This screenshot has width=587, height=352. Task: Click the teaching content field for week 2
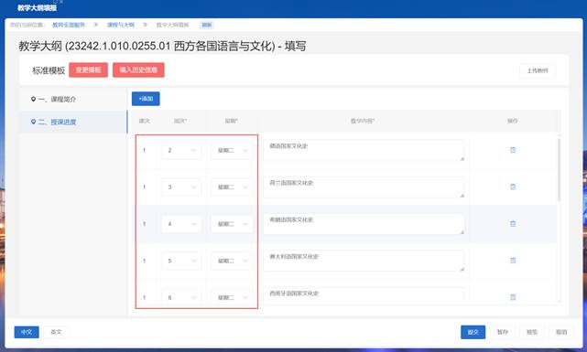coord(364,150)
